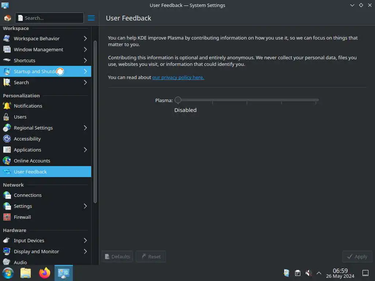Open the file manager folder in taskbar
Screen dimensions: 375x281
tap(26, 273)
